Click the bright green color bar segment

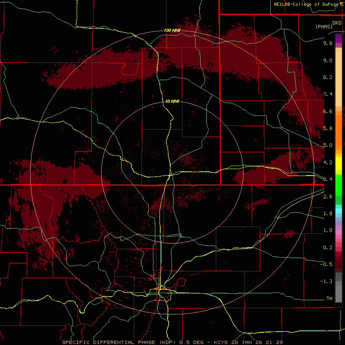coord(338,185)
